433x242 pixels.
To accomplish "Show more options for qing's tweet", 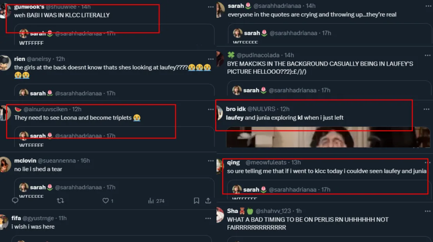I will point(426,163).
